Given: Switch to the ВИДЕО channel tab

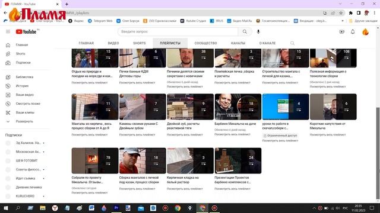Looking at the screenshot, I should click(x=113, y=43).
